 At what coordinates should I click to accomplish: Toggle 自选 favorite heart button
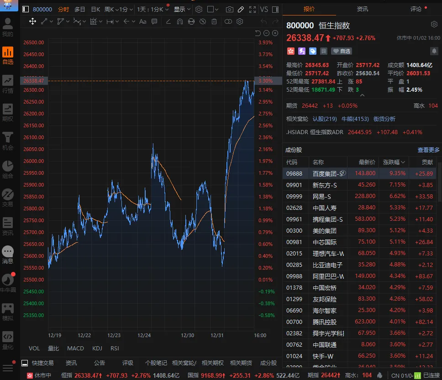click(x=342, y=51)
